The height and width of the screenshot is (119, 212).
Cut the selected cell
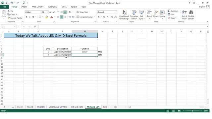click(11, 11)
